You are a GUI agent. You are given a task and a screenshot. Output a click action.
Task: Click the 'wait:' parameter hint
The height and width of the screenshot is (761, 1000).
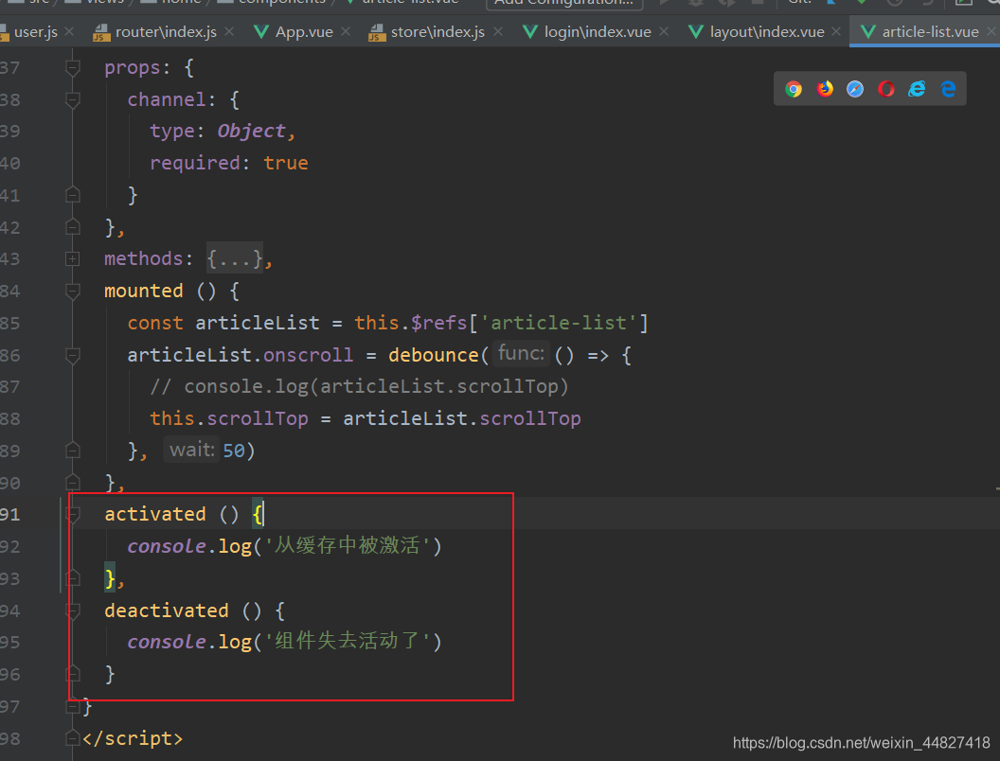click(x=191, y=450)
